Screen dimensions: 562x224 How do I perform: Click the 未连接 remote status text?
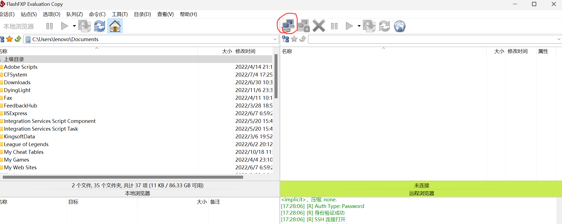421,186
